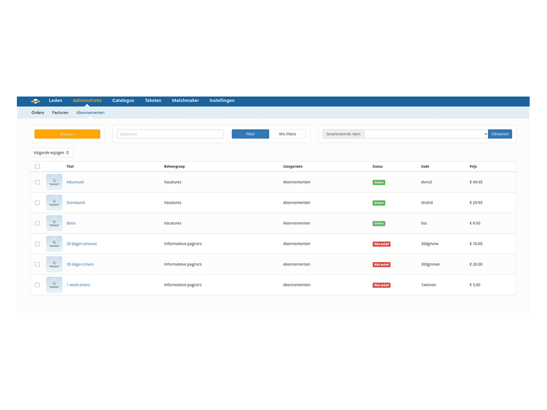The width and height of the screenshot is (547, 410).
Task: Focus the Zoekterm search field
Action: [170, 134]
